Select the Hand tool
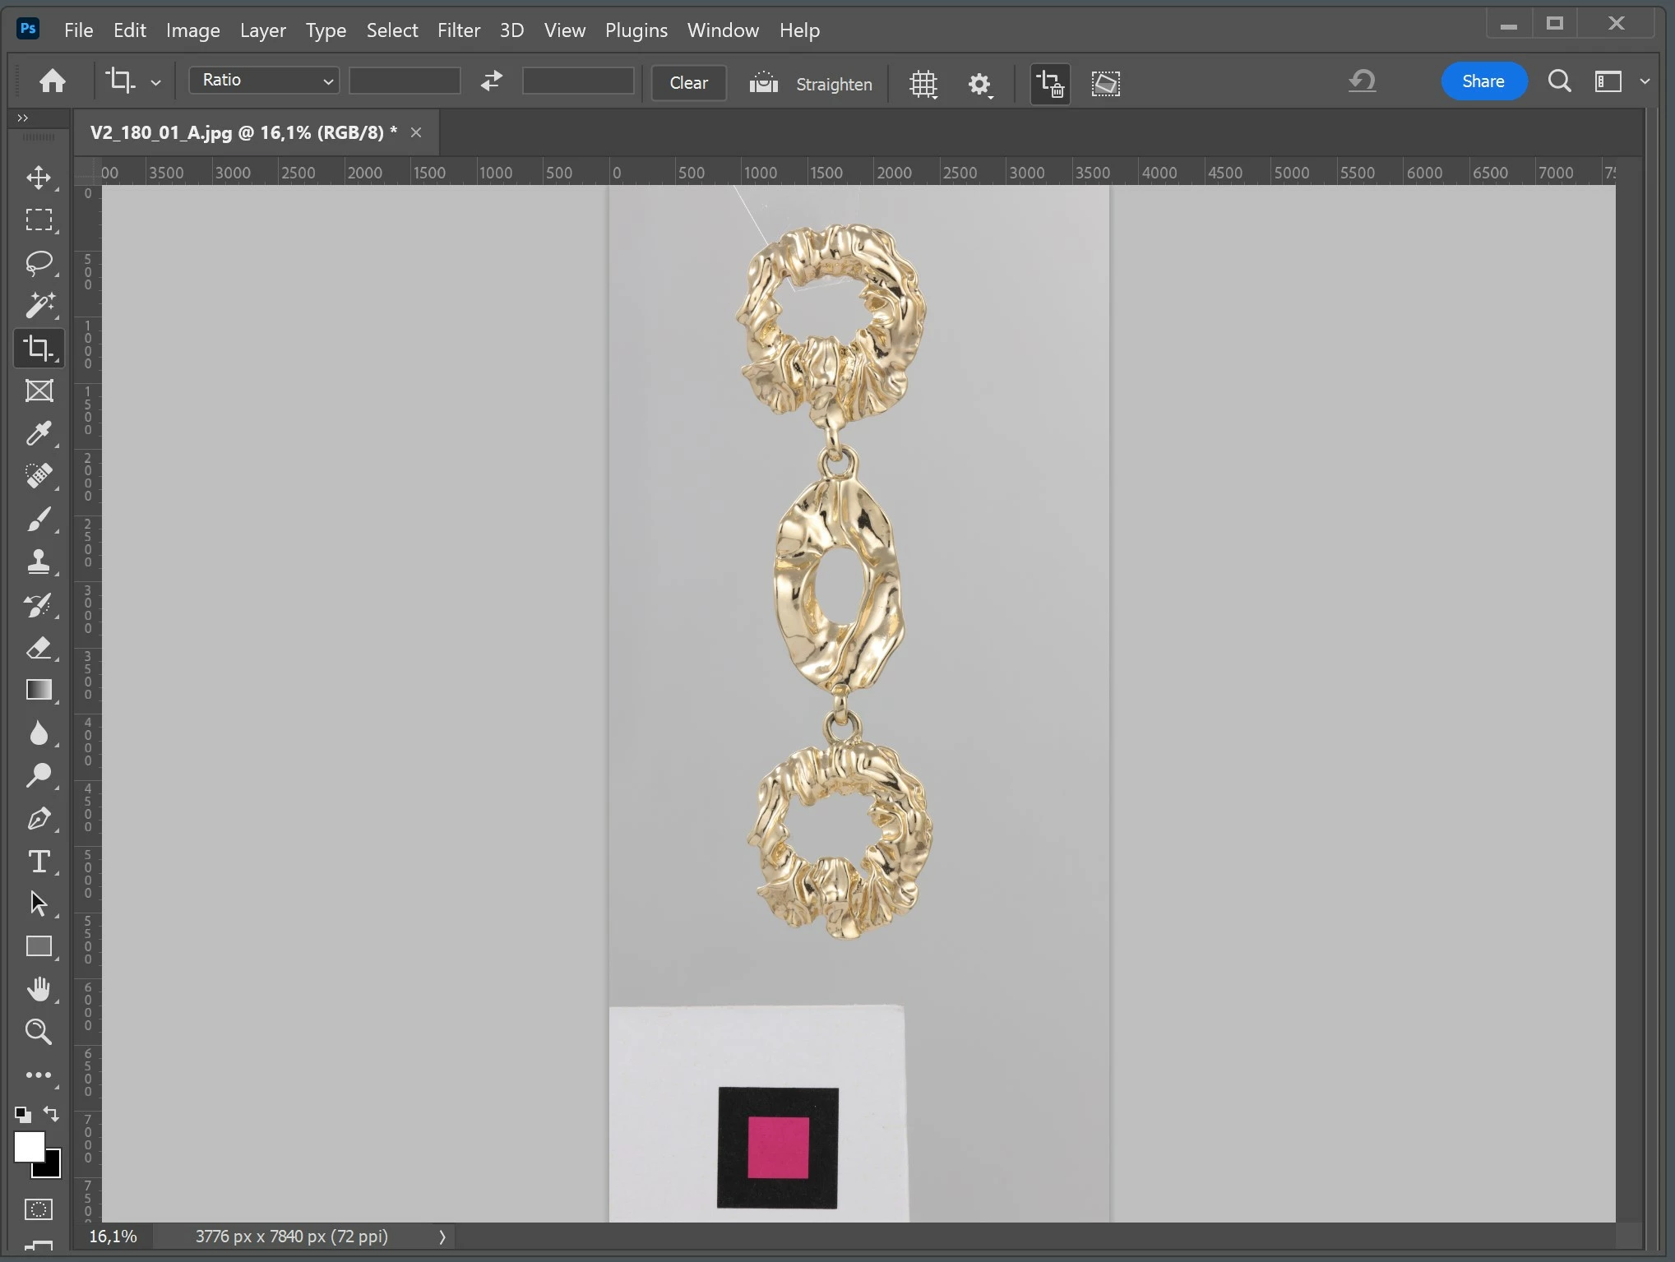Viewport: 1675px width, 1262px height. (39, 989)
